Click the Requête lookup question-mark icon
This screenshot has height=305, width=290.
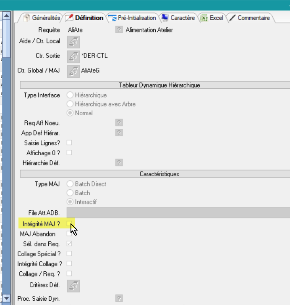tap(119, 30)
